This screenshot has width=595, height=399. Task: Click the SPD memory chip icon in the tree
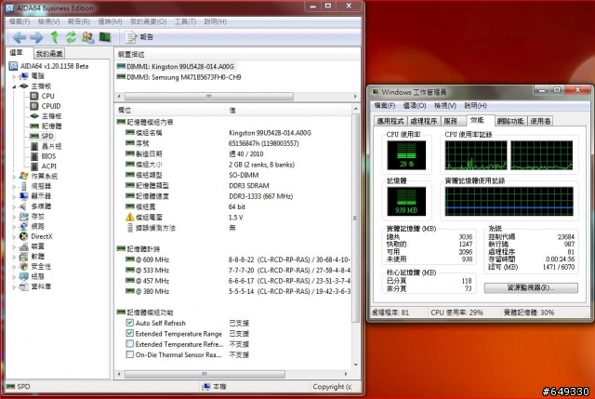[34, 136]
